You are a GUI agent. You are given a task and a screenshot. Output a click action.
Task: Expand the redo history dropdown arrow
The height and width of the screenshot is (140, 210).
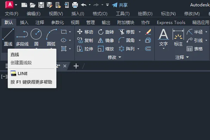coord(102,5)
